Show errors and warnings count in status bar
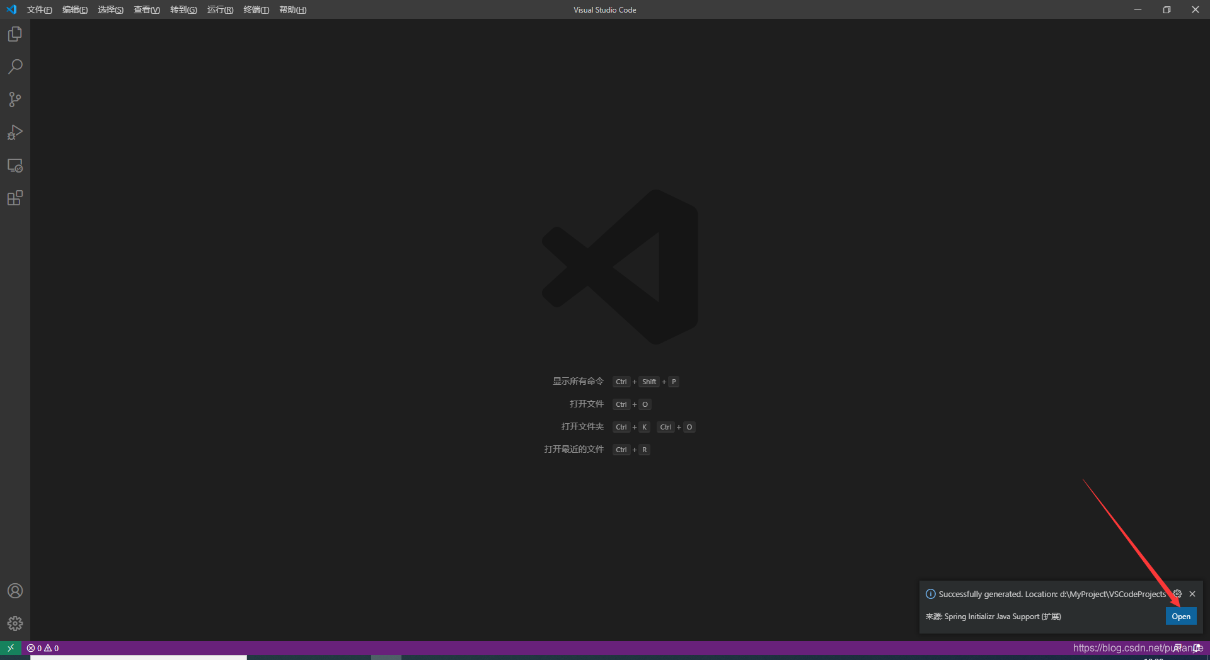 click(43, 648)
